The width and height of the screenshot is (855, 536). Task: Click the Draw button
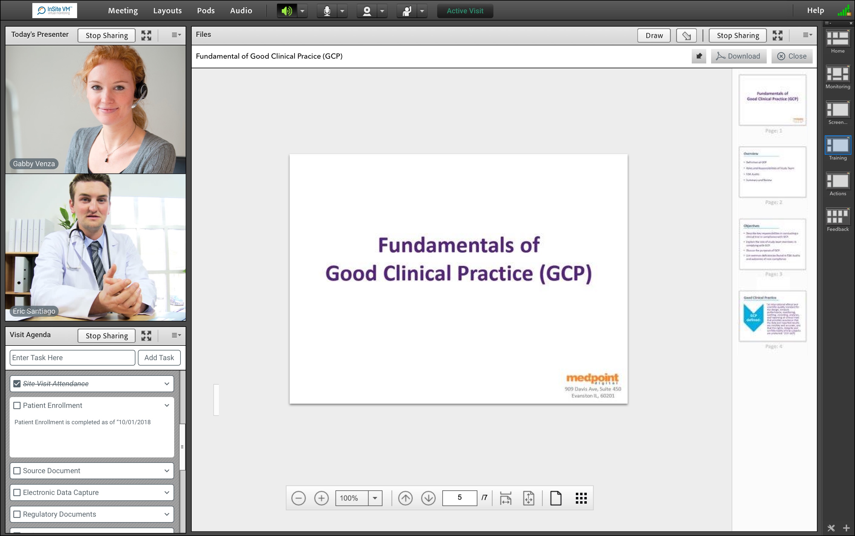(x=654, y=35)
